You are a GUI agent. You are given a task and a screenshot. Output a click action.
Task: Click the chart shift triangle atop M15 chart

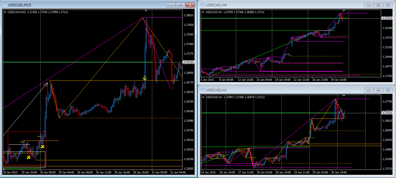pos(146,11)
